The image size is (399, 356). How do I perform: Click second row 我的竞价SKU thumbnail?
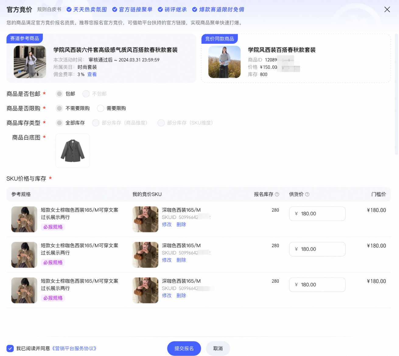pyautogui.click(x=145, y=255)
